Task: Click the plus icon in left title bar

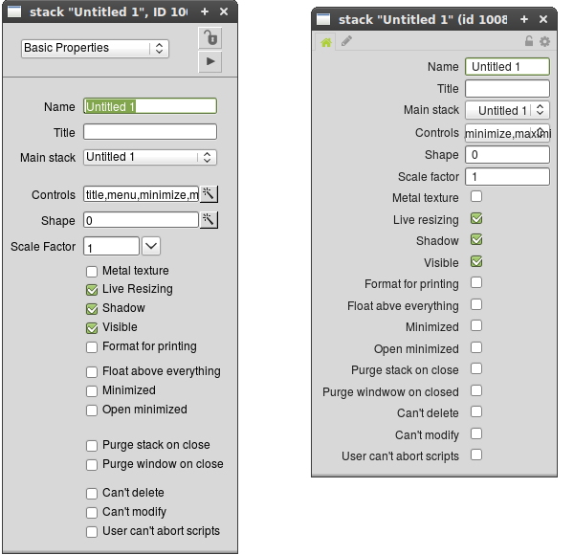Action: [205, 11]
